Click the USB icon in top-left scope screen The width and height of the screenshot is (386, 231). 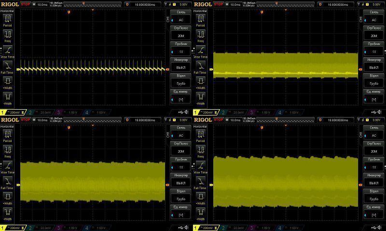pos(180,112)
